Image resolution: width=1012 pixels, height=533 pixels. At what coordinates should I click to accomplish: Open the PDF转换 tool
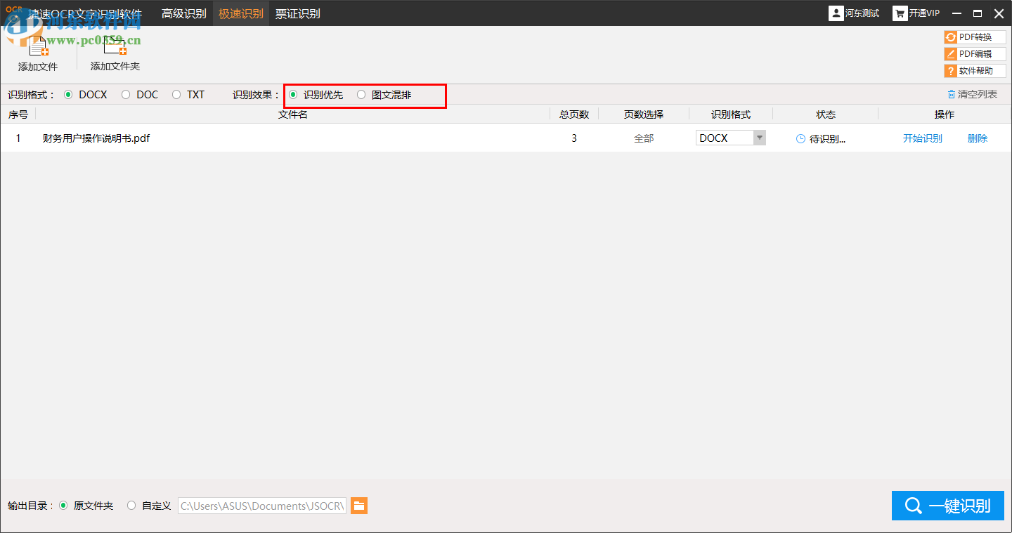(975, 37)
